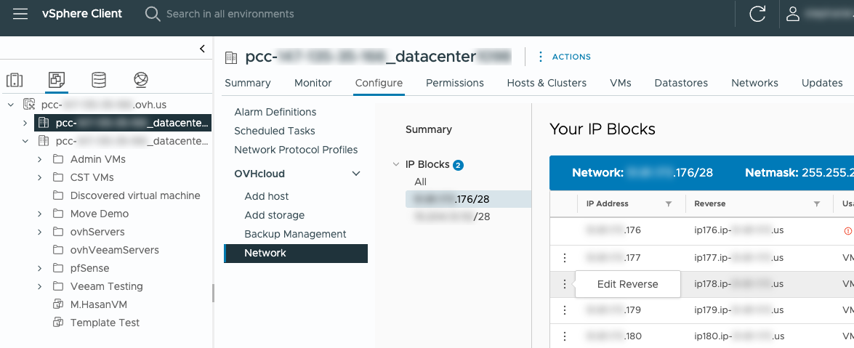Expand the pfSense folder
Viewport: 854px width, 348px height.
pos(40,268)
